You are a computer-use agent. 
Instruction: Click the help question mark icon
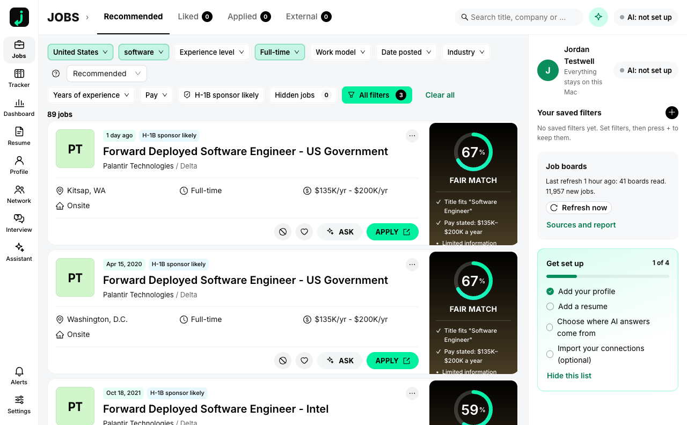56,74
